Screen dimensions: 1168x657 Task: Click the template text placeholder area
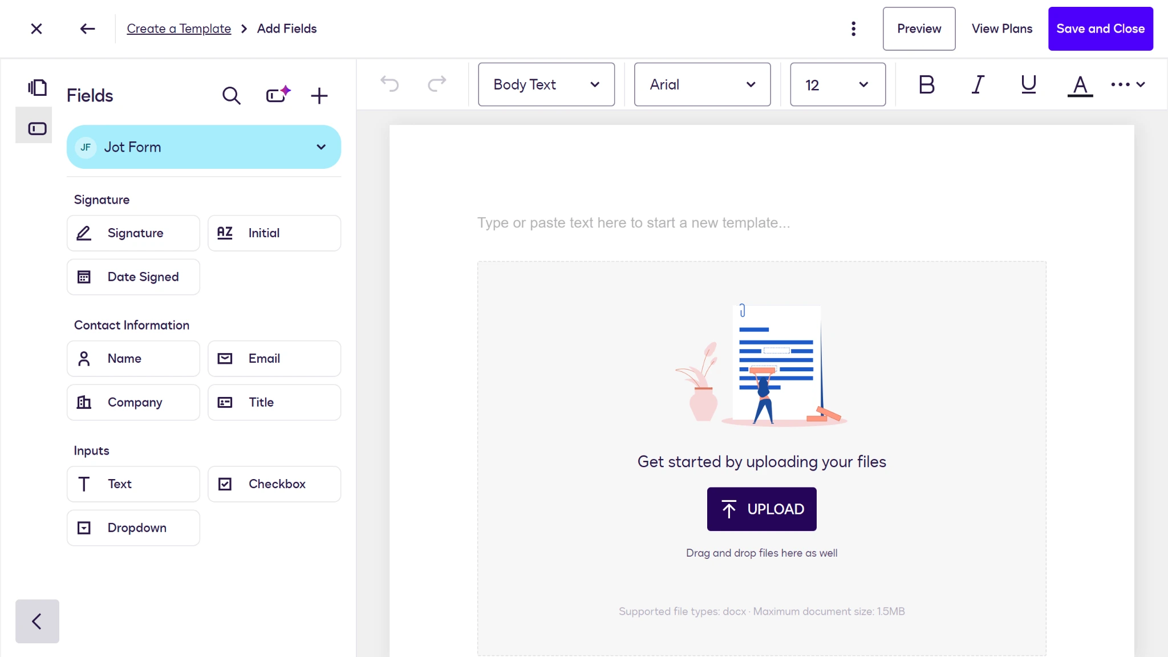click(x=633, y=222)
